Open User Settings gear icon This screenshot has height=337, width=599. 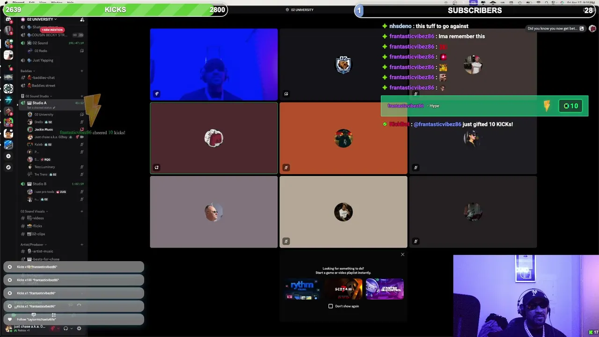(79, 329)
